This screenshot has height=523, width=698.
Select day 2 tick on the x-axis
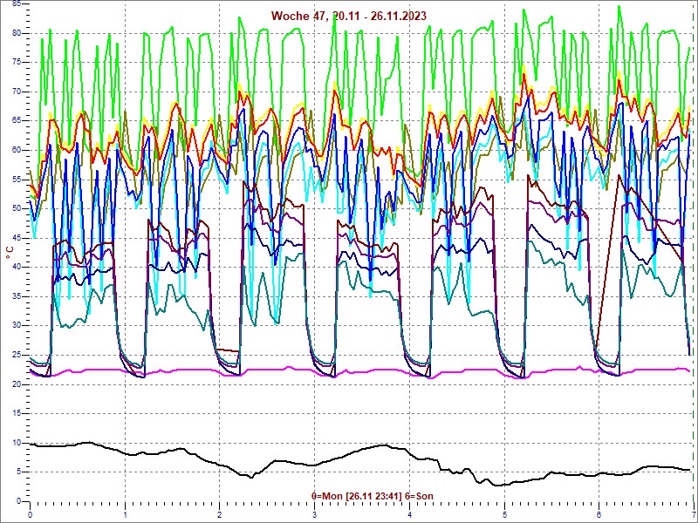[220, 513]
